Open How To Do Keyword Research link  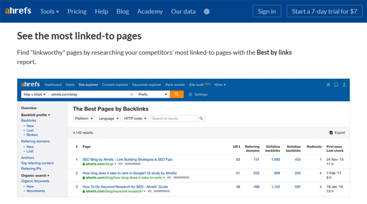tap(125, 187)
